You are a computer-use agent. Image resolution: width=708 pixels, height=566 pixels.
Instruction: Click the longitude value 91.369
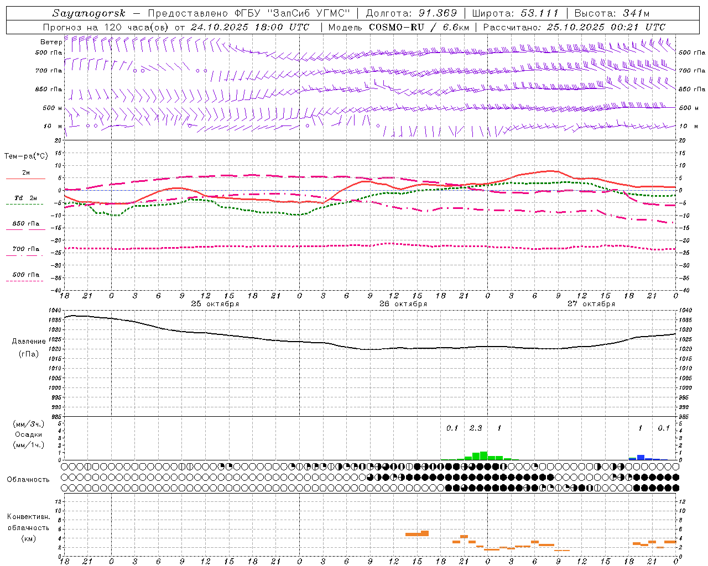tap(438, 13)
